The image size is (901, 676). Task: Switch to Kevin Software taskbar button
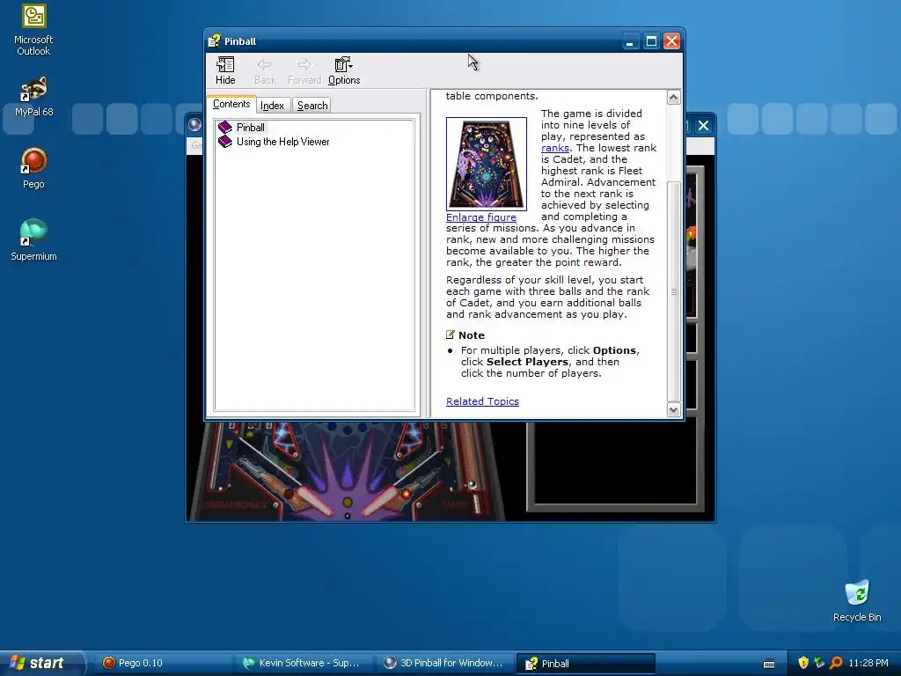coord(304,663)
